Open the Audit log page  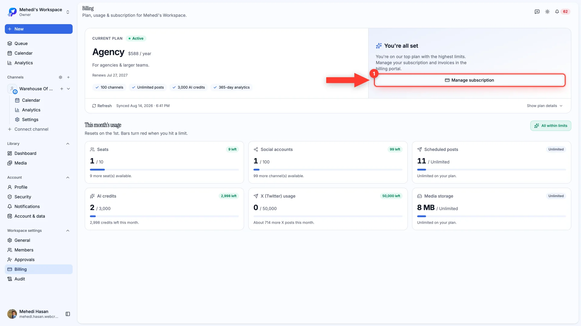click(39, 279)
